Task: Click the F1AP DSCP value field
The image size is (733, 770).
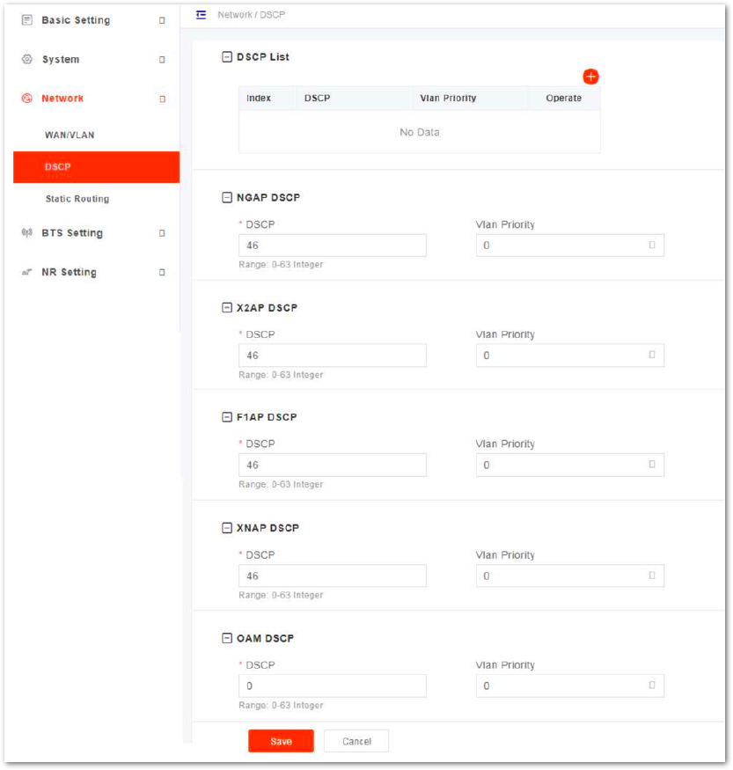Action: coord(333,465)
